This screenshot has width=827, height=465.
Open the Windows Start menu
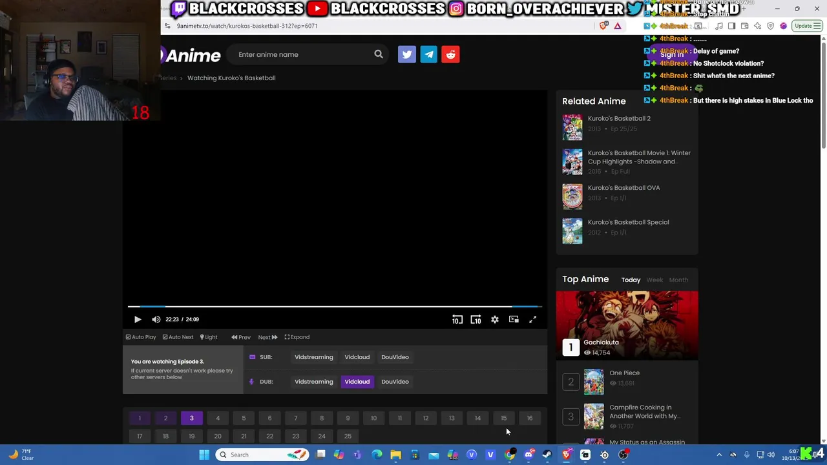click(204, 455)
